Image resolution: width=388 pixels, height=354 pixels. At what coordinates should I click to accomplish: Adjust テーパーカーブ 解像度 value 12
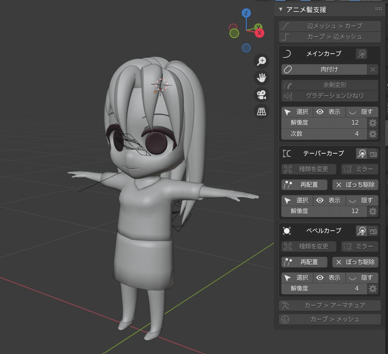(324, 211)
